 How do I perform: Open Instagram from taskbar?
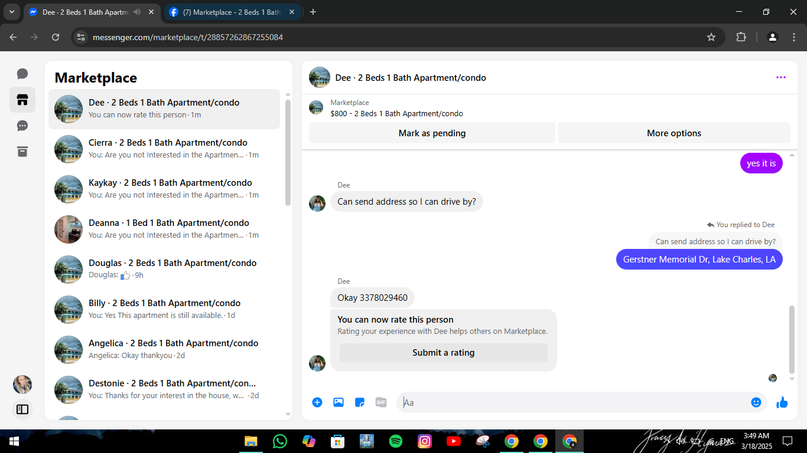[425, 441]
